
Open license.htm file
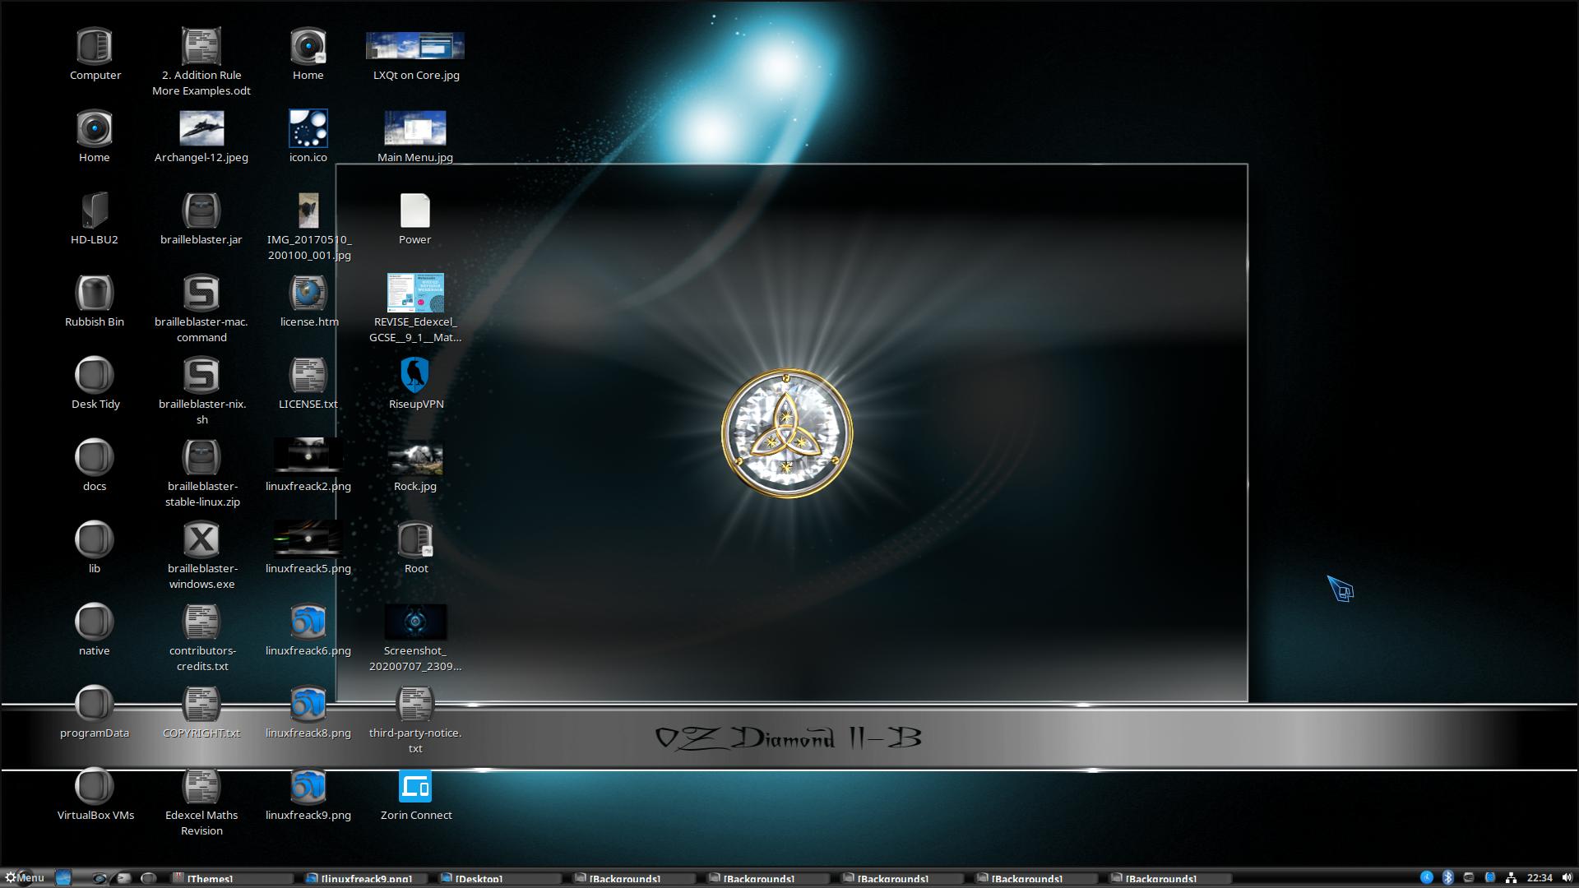307,292
